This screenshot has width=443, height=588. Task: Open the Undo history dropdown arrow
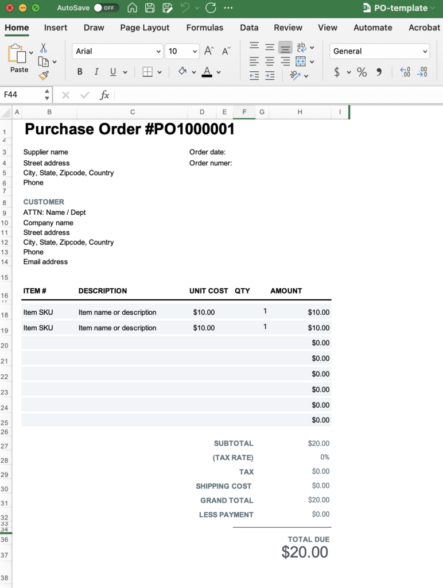pos(197,8)
